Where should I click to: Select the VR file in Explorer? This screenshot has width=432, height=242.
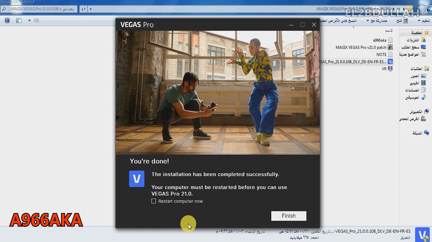pyautogui.click(x=387, y=69)
